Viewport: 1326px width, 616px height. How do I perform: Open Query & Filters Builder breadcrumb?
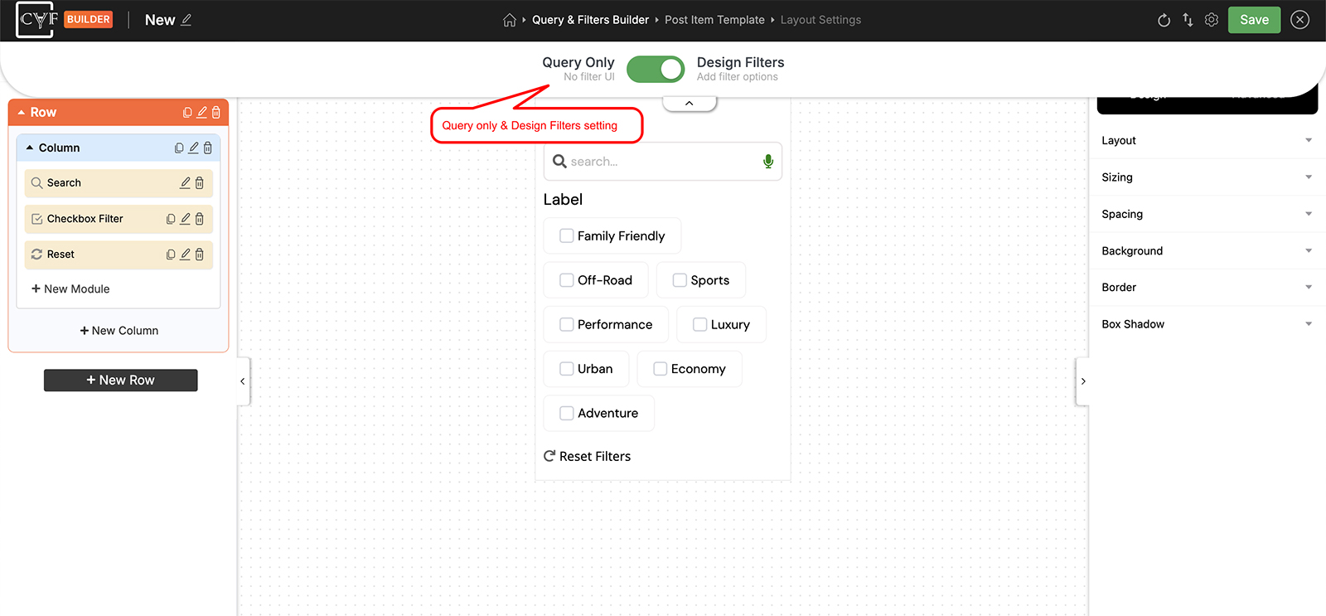coord(590,20)
